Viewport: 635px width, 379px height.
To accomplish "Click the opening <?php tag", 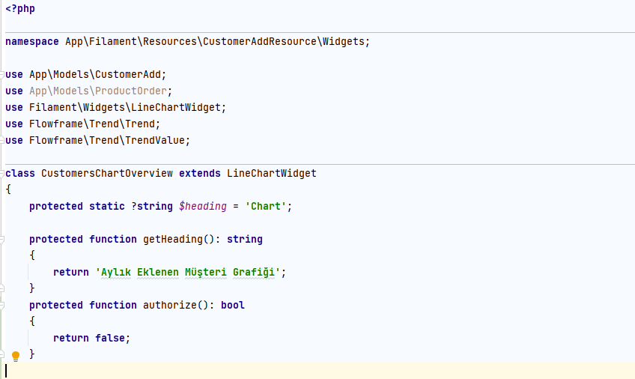I will pyautogui.click(x=20, y=8).
